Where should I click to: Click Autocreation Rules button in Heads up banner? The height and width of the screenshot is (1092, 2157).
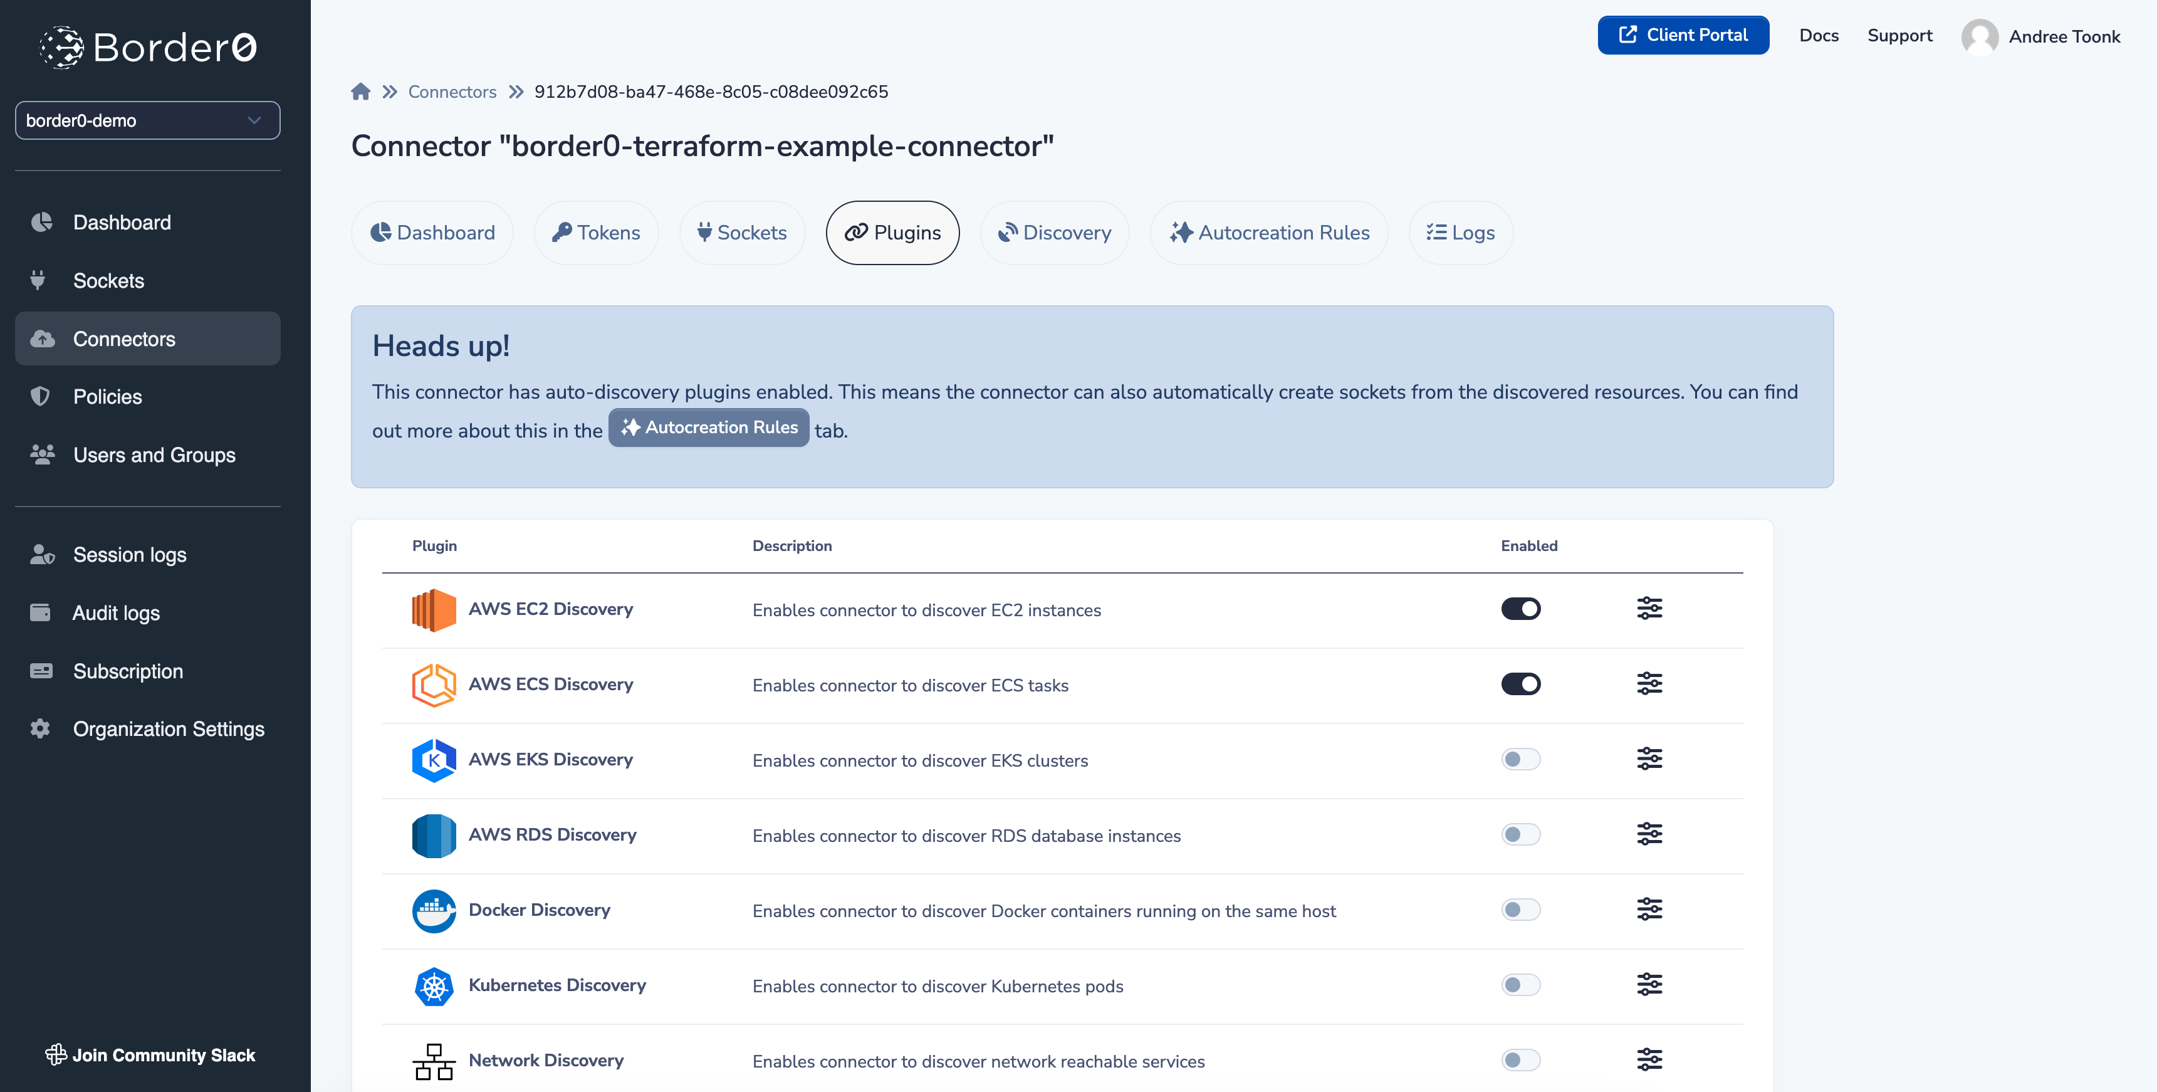708,427
